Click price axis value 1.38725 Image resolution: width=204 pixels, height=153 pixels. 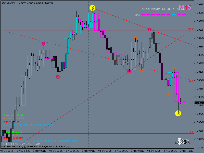point(199,114)
